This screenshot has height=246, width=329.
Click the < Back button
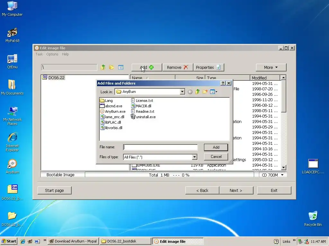[x=202, y=190]
